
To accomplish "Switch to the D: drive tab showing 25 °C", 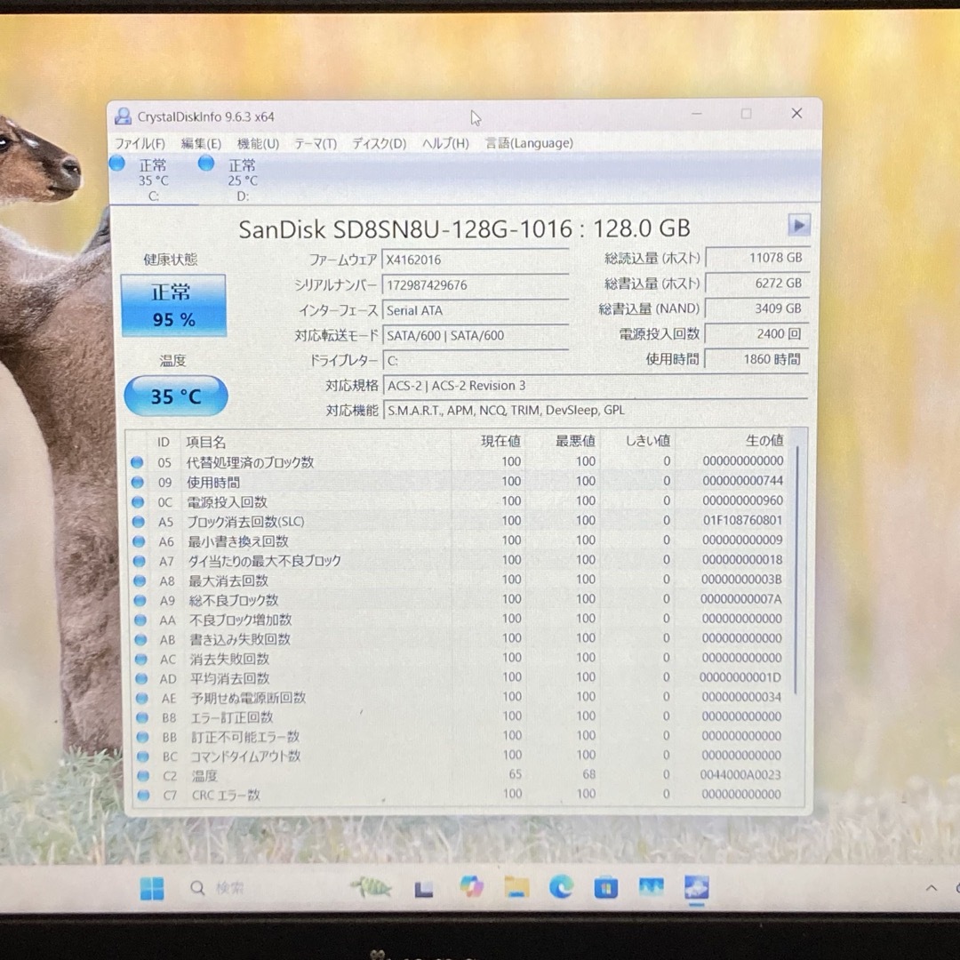I will [243, 180].
